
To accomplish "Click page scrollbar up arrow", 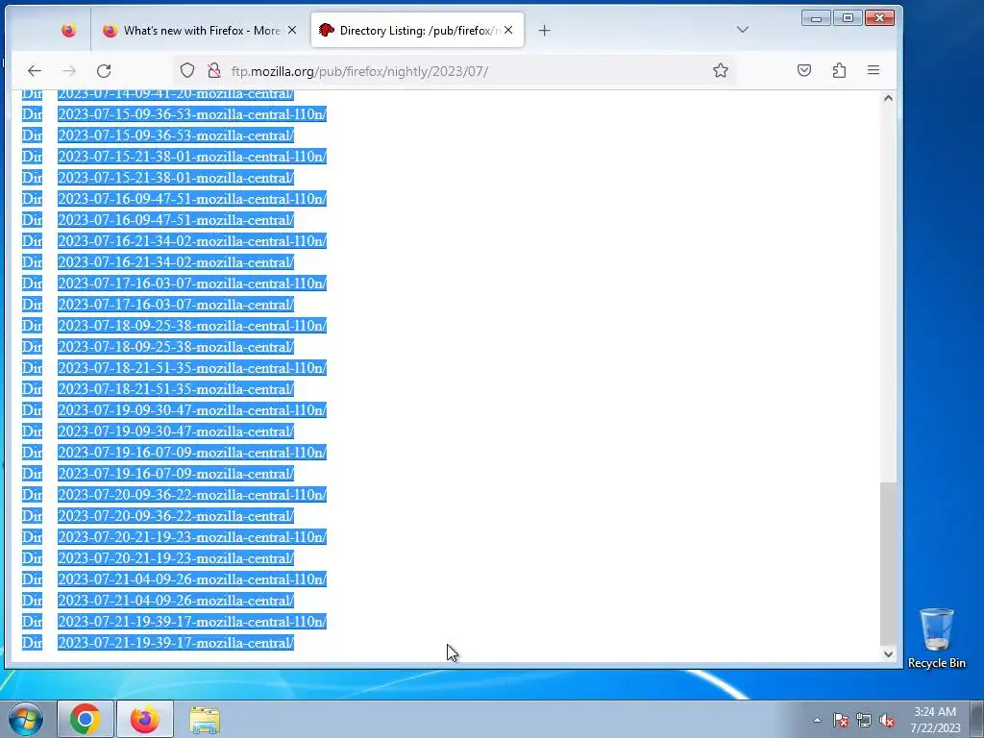I will click(x=888, y=99).
